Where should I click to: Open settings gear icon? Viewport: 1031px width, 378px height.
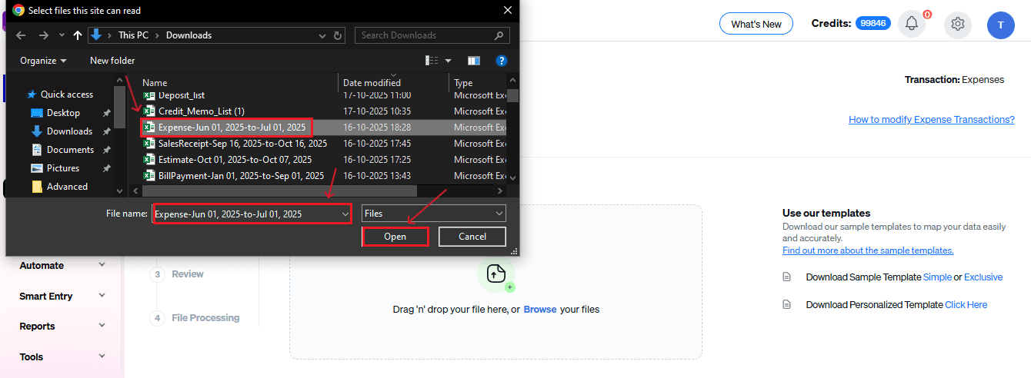coord(958,24)
